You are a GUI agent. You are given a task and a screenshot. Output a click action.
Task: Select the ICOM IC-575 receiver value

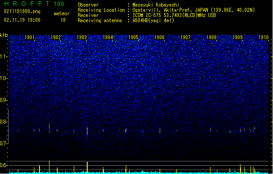pos(174,15)
